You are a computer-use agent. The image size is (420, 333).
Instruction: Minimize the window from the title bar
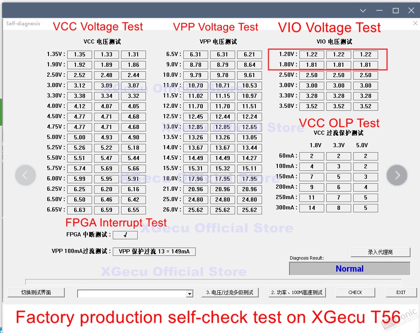(x=379, y=11)
